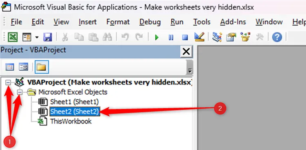Click the blue Help question mark icon

(x=277, y=37)
